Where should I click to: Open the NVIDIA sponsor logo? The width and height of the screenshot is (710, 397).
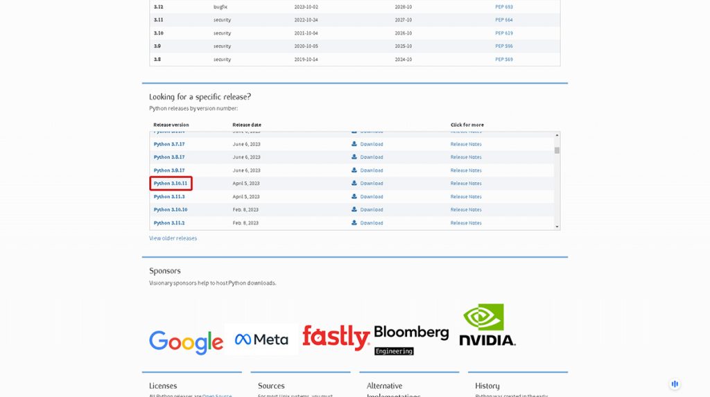point(487,326)
